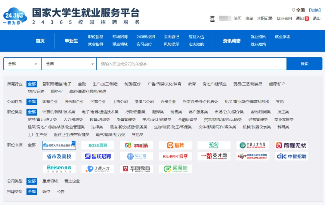Select the 猎聘 job source logo
This screenshot has width=325, height=205.
[175, 145]
